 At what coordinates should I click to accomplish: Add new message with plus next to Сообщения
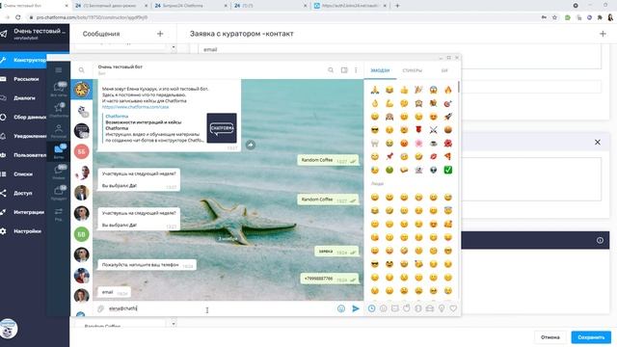tap(160, 34)
